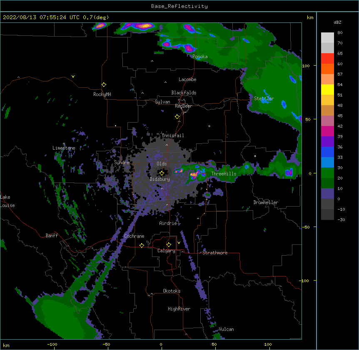Click the Sylvan city label
This screenshot has width=359, height=350.
[x=162, y=102]
